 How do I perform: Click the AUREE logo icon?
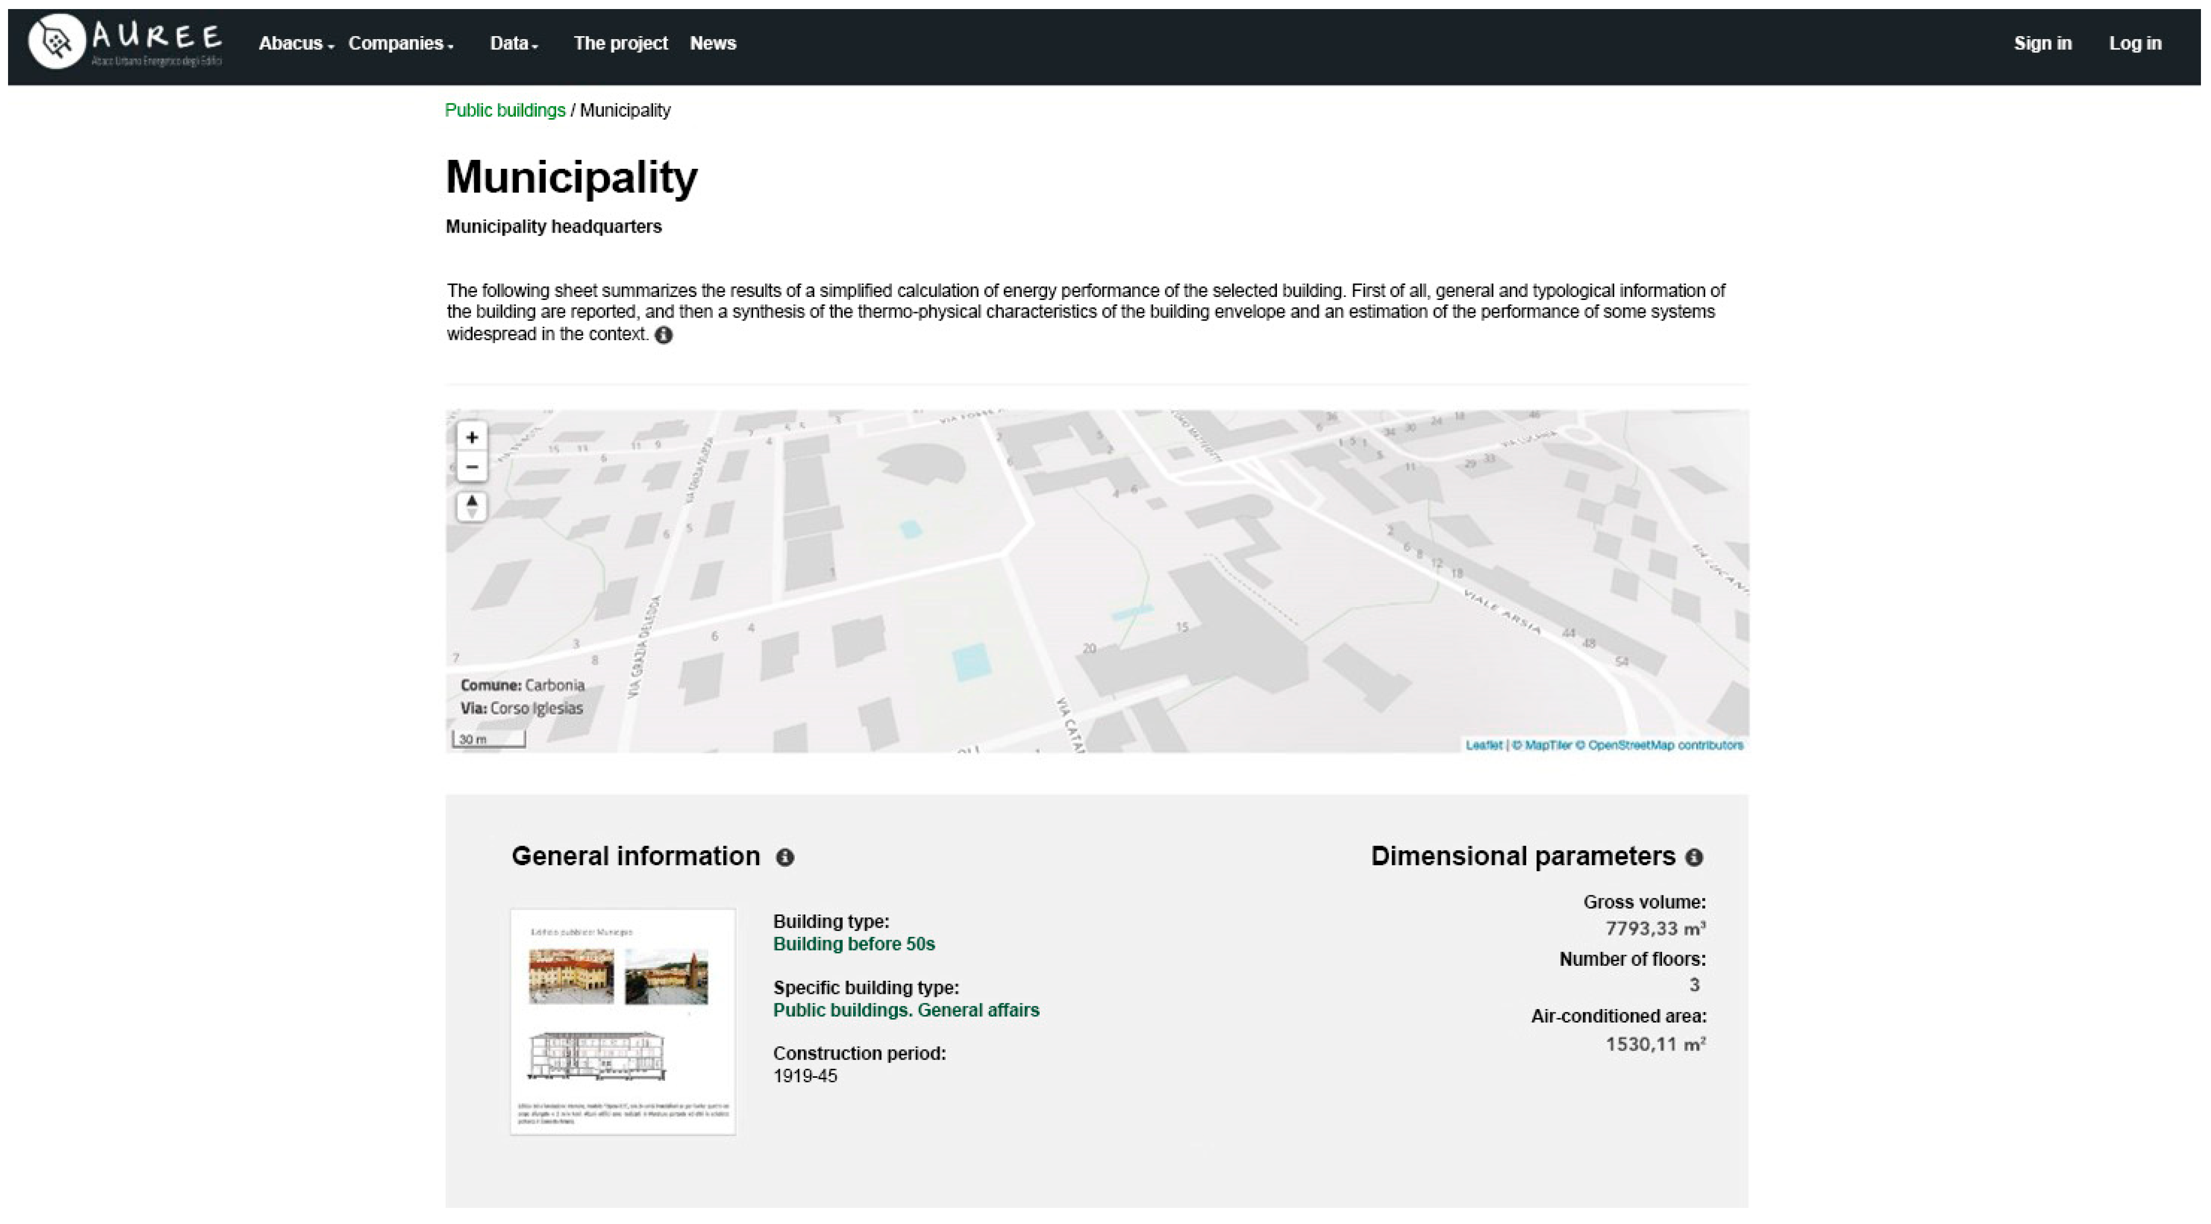(x=57, y=41)
